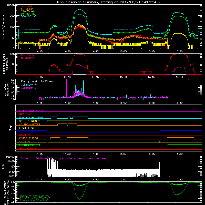Click the FRONTS OFF flag label
Screen dimensions: 205x205
27,145
